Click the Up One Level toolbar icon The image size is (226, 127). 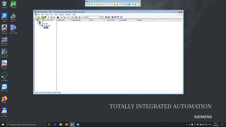click(79, 17)
